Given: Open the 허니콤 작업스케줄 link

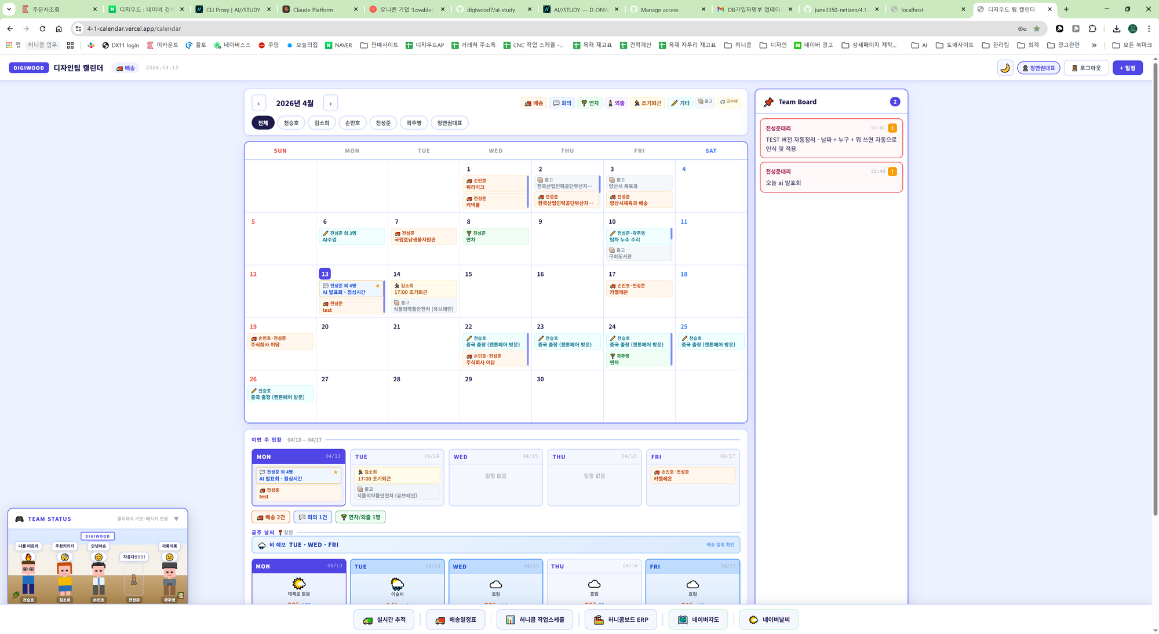Looking at the screenshot, I should (534, 620).
